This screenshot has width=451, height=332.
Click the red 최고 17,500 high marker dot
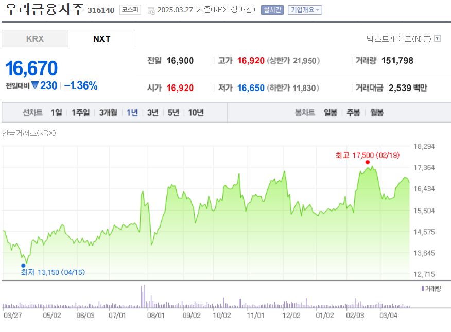coord(367,162)
